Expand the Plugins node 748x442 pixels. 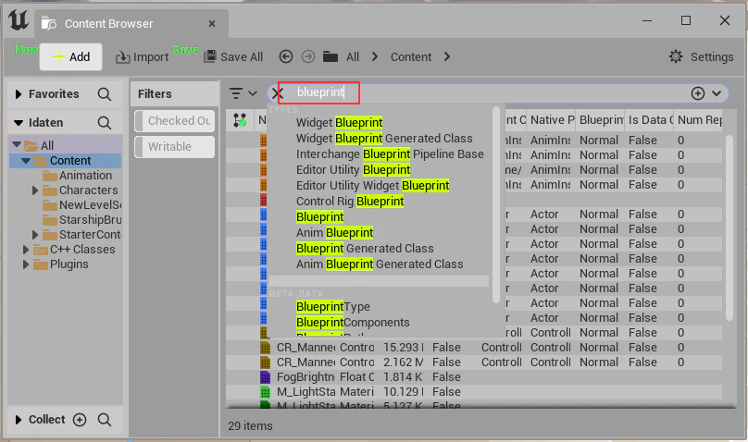click(26, 264)
